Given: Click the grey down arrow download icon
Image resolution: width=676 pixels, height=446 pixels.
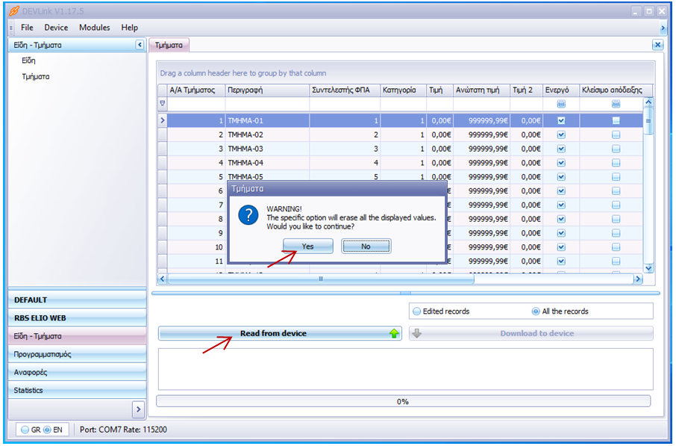Looking at the screenshot, I should pyautogui.click(x=417, y=333).
